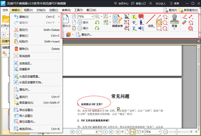Add a red Sticky Note comment
The width and height of the screenshot is (201, 136).
(141, 17)
